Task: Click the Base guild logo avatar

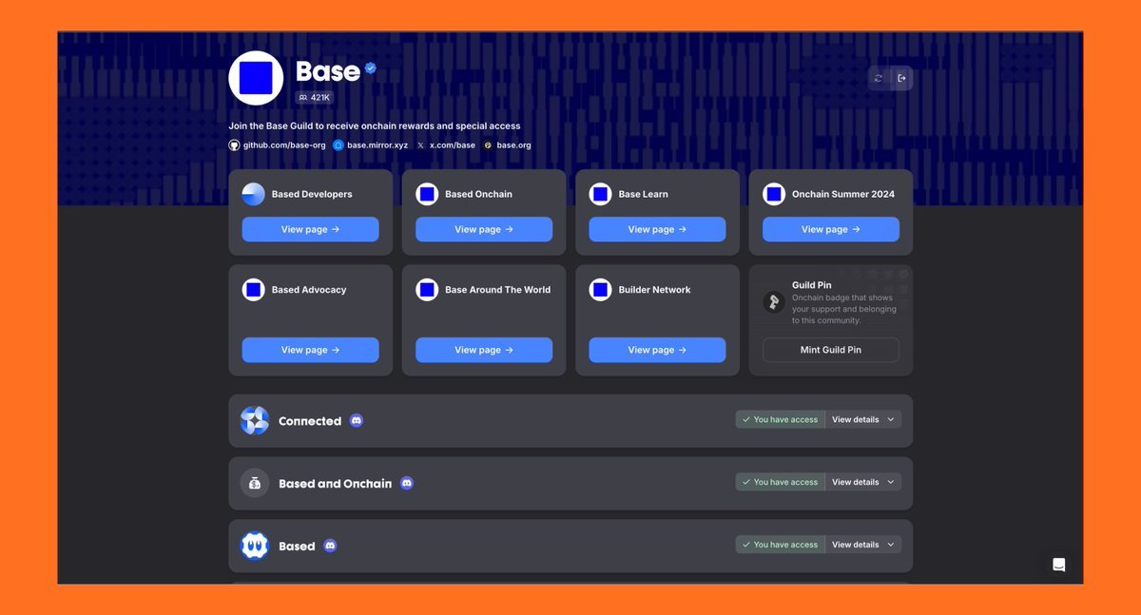Action: pyautogui.click(x=256, y=78)
